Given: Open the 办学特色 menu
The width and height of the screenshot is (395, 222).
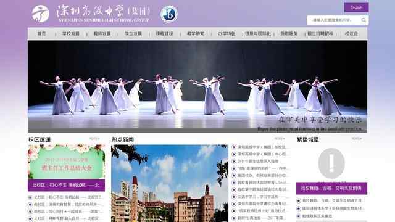Looking at the screenshot, I should point(227,33).
